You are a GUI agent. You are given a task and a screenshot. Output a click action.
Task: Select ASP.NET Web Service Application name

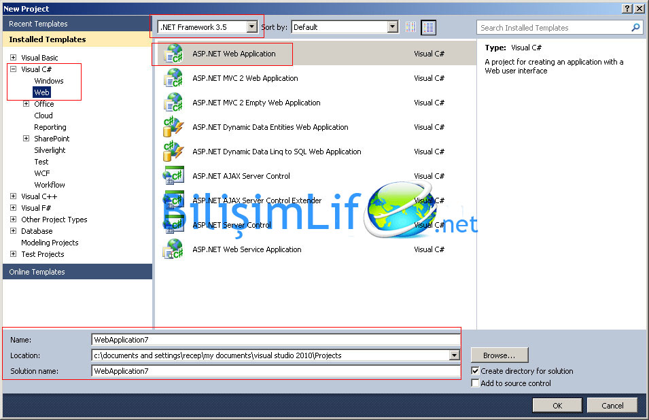point(247,249)
